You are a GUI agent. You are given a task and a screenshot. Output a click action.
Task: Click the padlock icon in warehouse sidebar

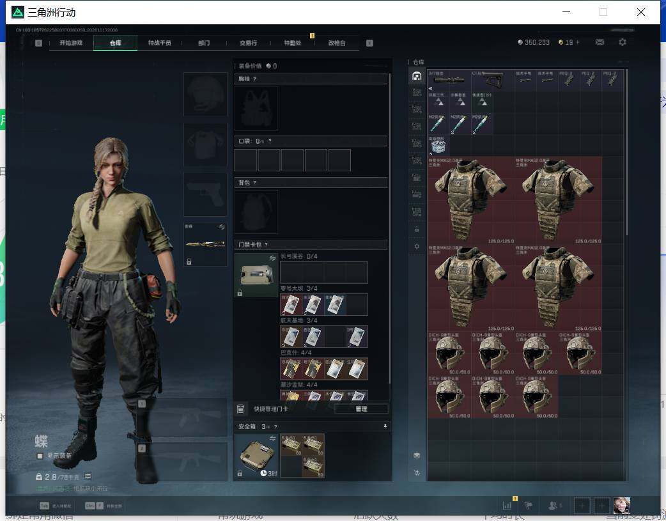coord(417,229)
